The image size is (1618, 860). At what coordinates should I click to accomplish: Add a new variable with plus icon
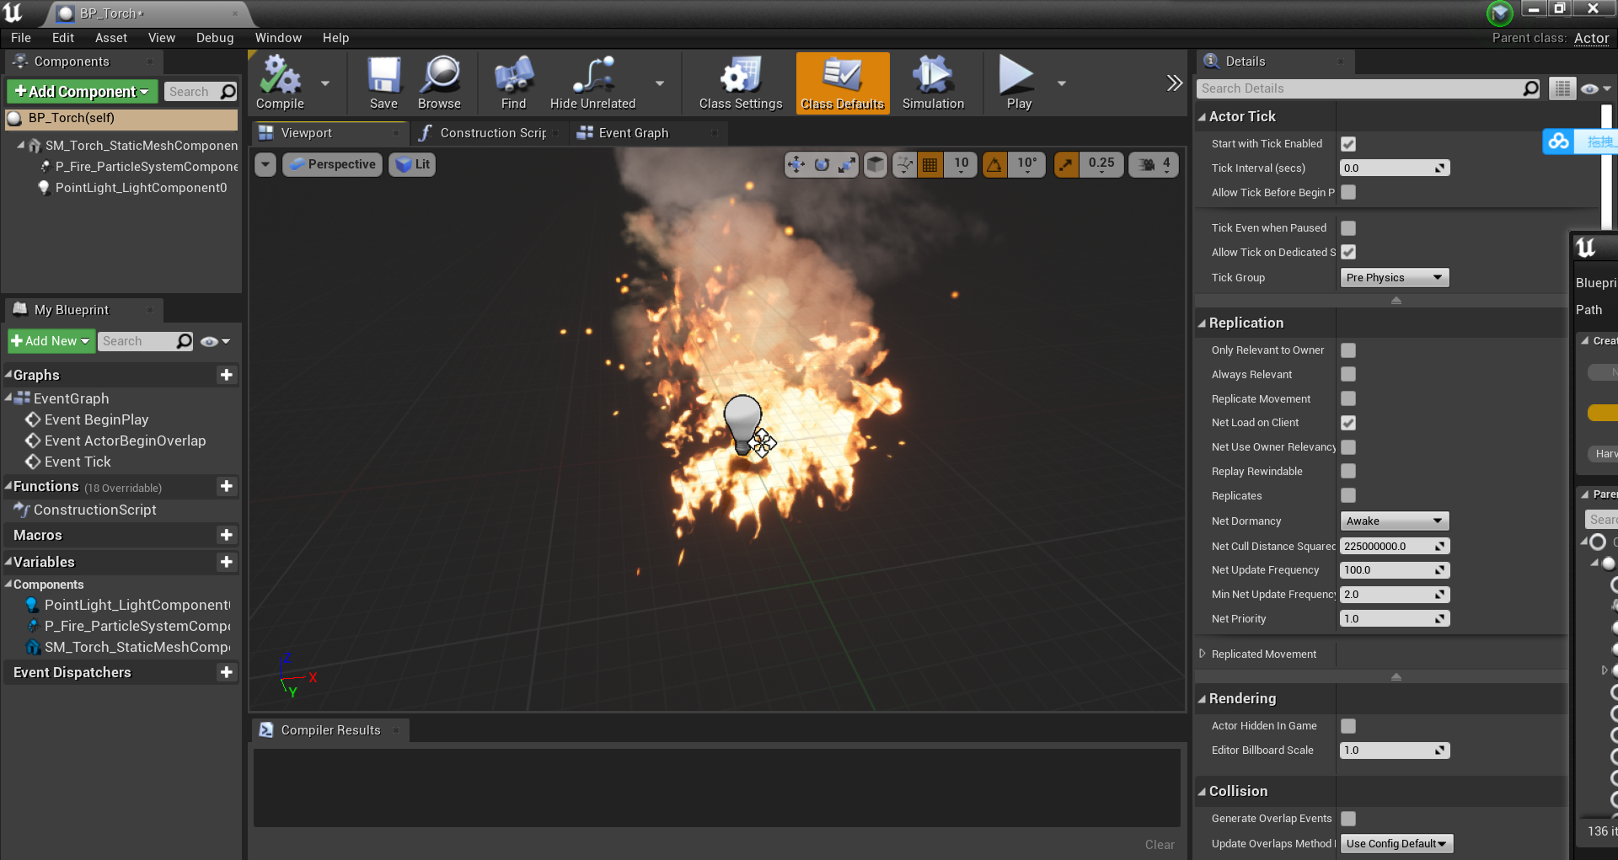226,562
